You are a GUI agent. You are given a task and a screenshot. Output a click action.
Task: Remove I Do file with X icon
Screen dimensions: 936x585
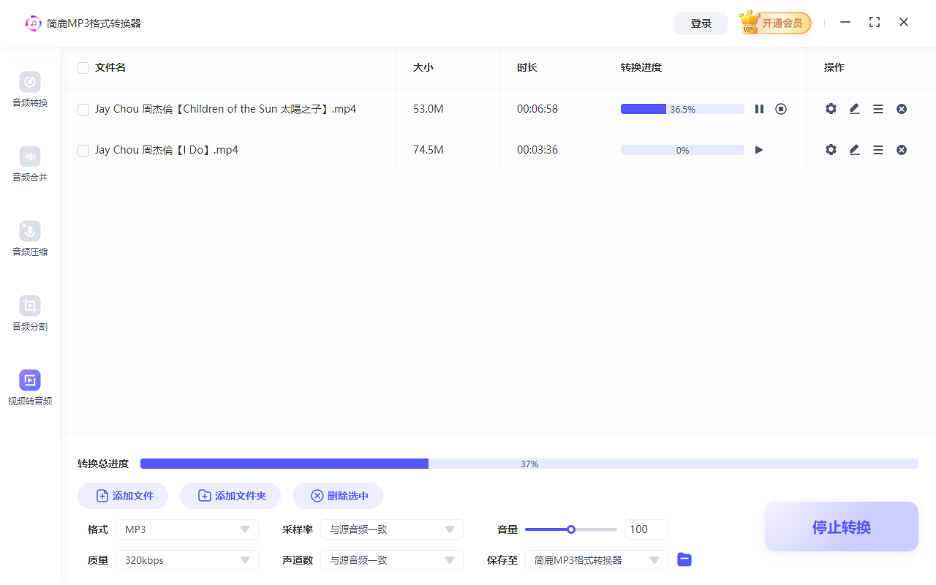(x=902, y=150)
